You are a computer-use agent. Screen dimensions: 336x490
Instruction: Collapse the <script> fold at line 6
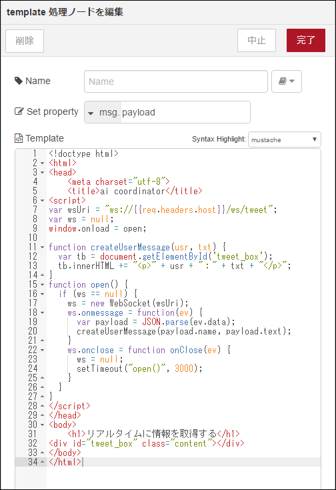pyautogui.click(x=43, y=201)
